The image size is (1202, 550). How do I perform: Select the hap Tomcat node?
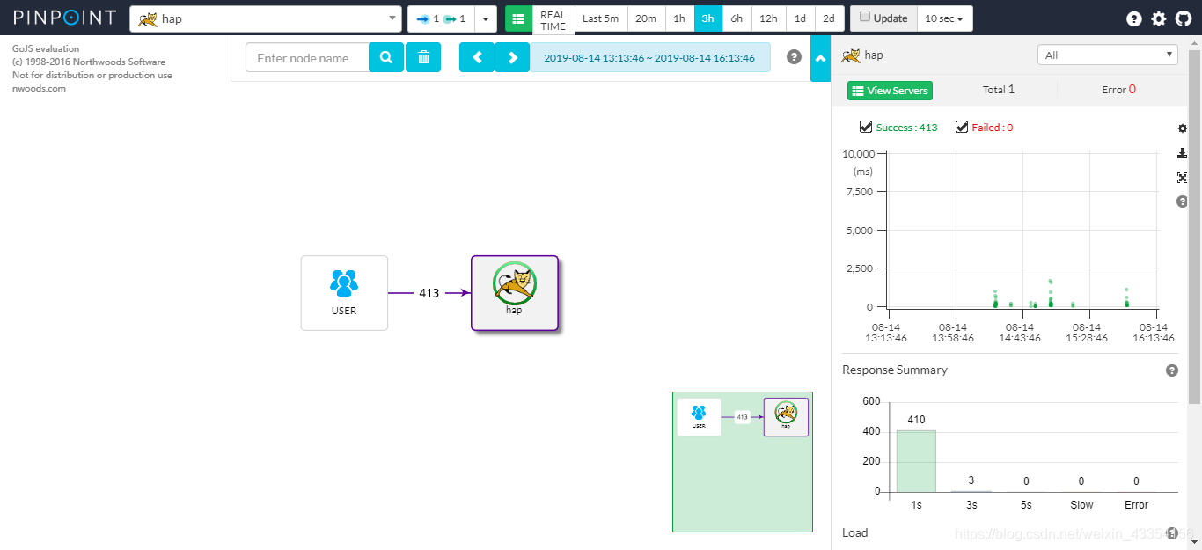click(x=515, y=293)
